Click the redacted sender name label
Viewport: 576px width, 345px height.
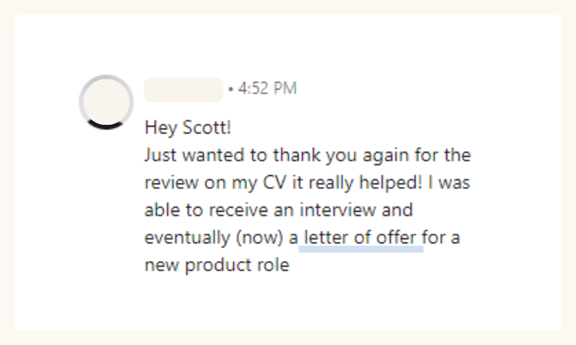(183, 90)
